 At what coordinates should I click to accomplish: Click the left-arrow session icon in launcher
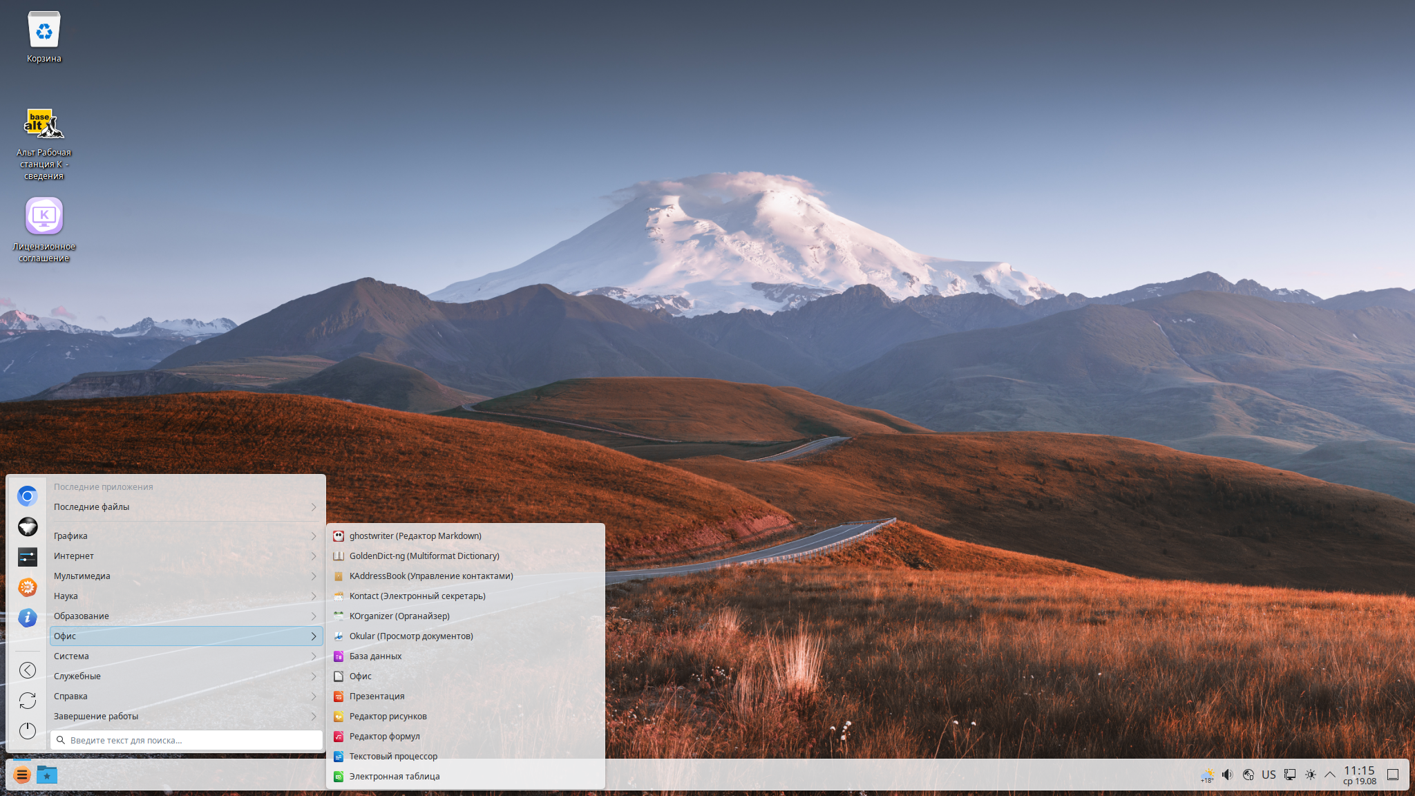pos(28,670)
